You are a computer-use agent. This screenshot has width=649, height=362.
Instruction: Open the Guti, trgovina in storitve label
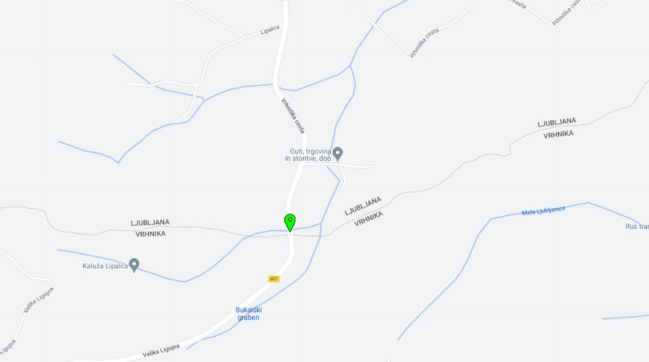(308, 155)
